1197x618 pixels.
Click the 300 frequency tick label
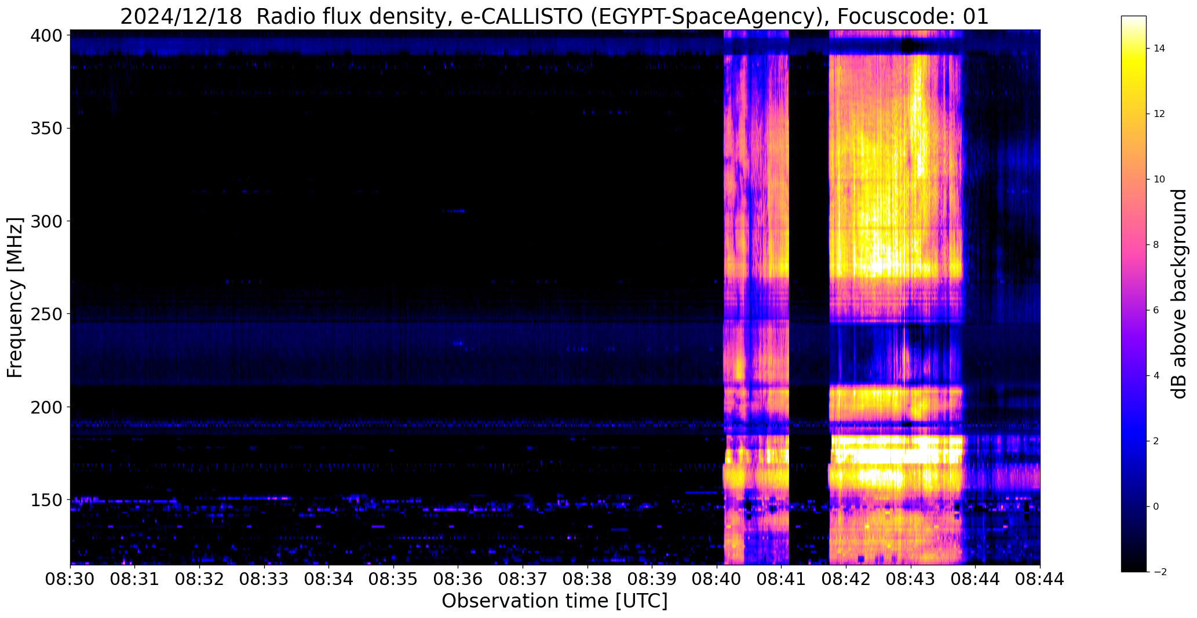click(x=46, y=221)
